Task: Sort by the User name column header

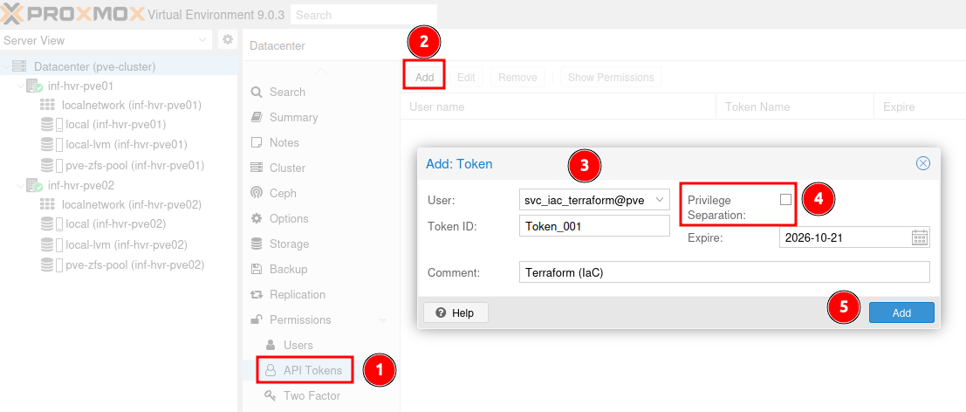Action: (x=558, y=106)
